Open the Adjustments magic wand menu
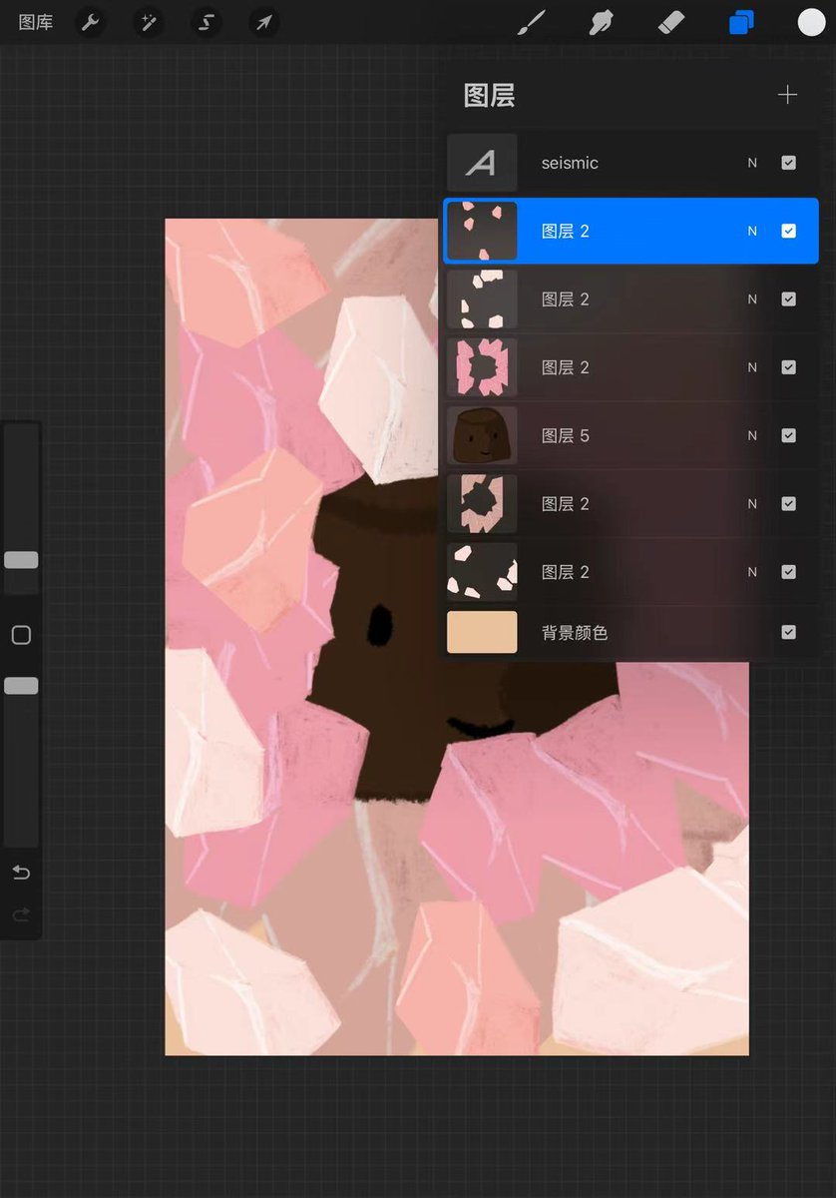The height and width of the screenshot is (1198, 836). [149, 22]
